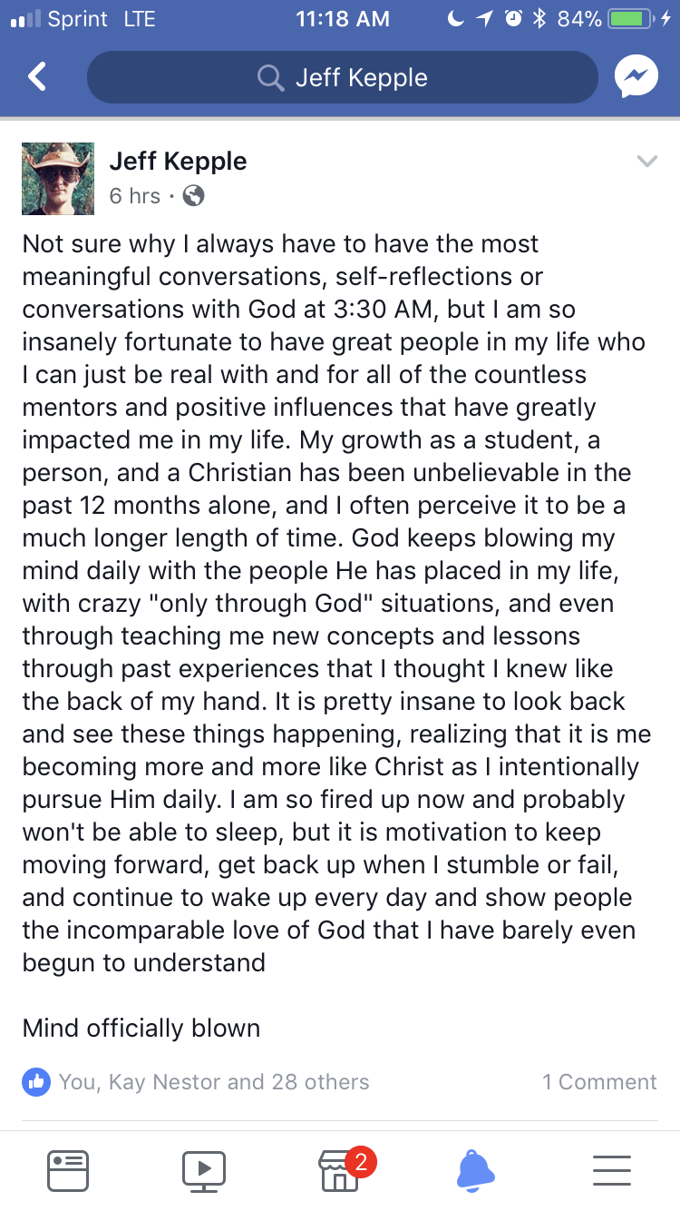Open the Jeff Kepple author name link

178,162
